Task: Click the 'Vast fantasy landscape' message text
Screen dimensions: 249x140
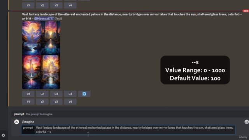Action: 132,16
